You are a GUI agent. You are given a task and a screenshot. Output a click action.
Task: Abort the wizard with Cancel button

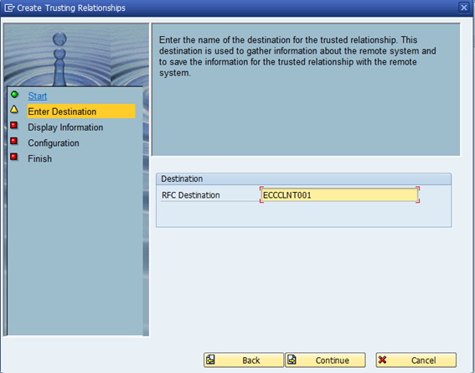pyautogui.click(x=416, y=360)
